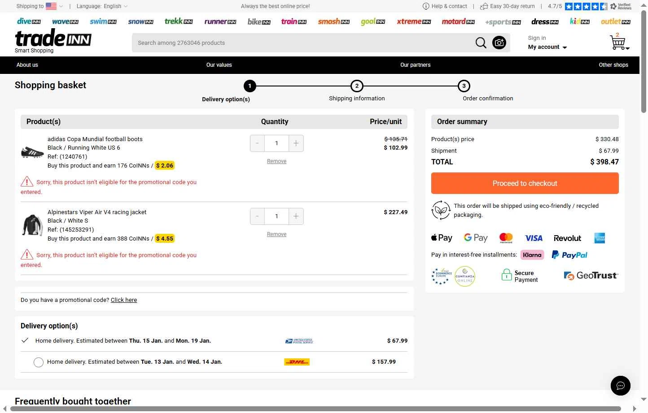Click the Sign in link
648x413 pixels.
pyautogui.click(x=537, y=38)
